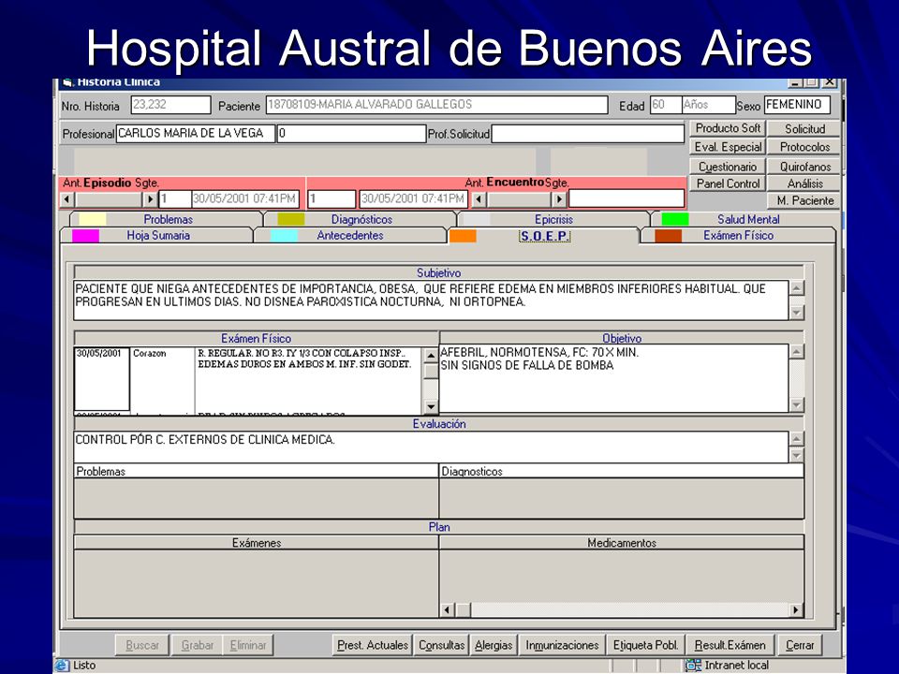Screen dimensions: 899x674
Task: Click the Cerrar button
Action: tap(800, 645)
